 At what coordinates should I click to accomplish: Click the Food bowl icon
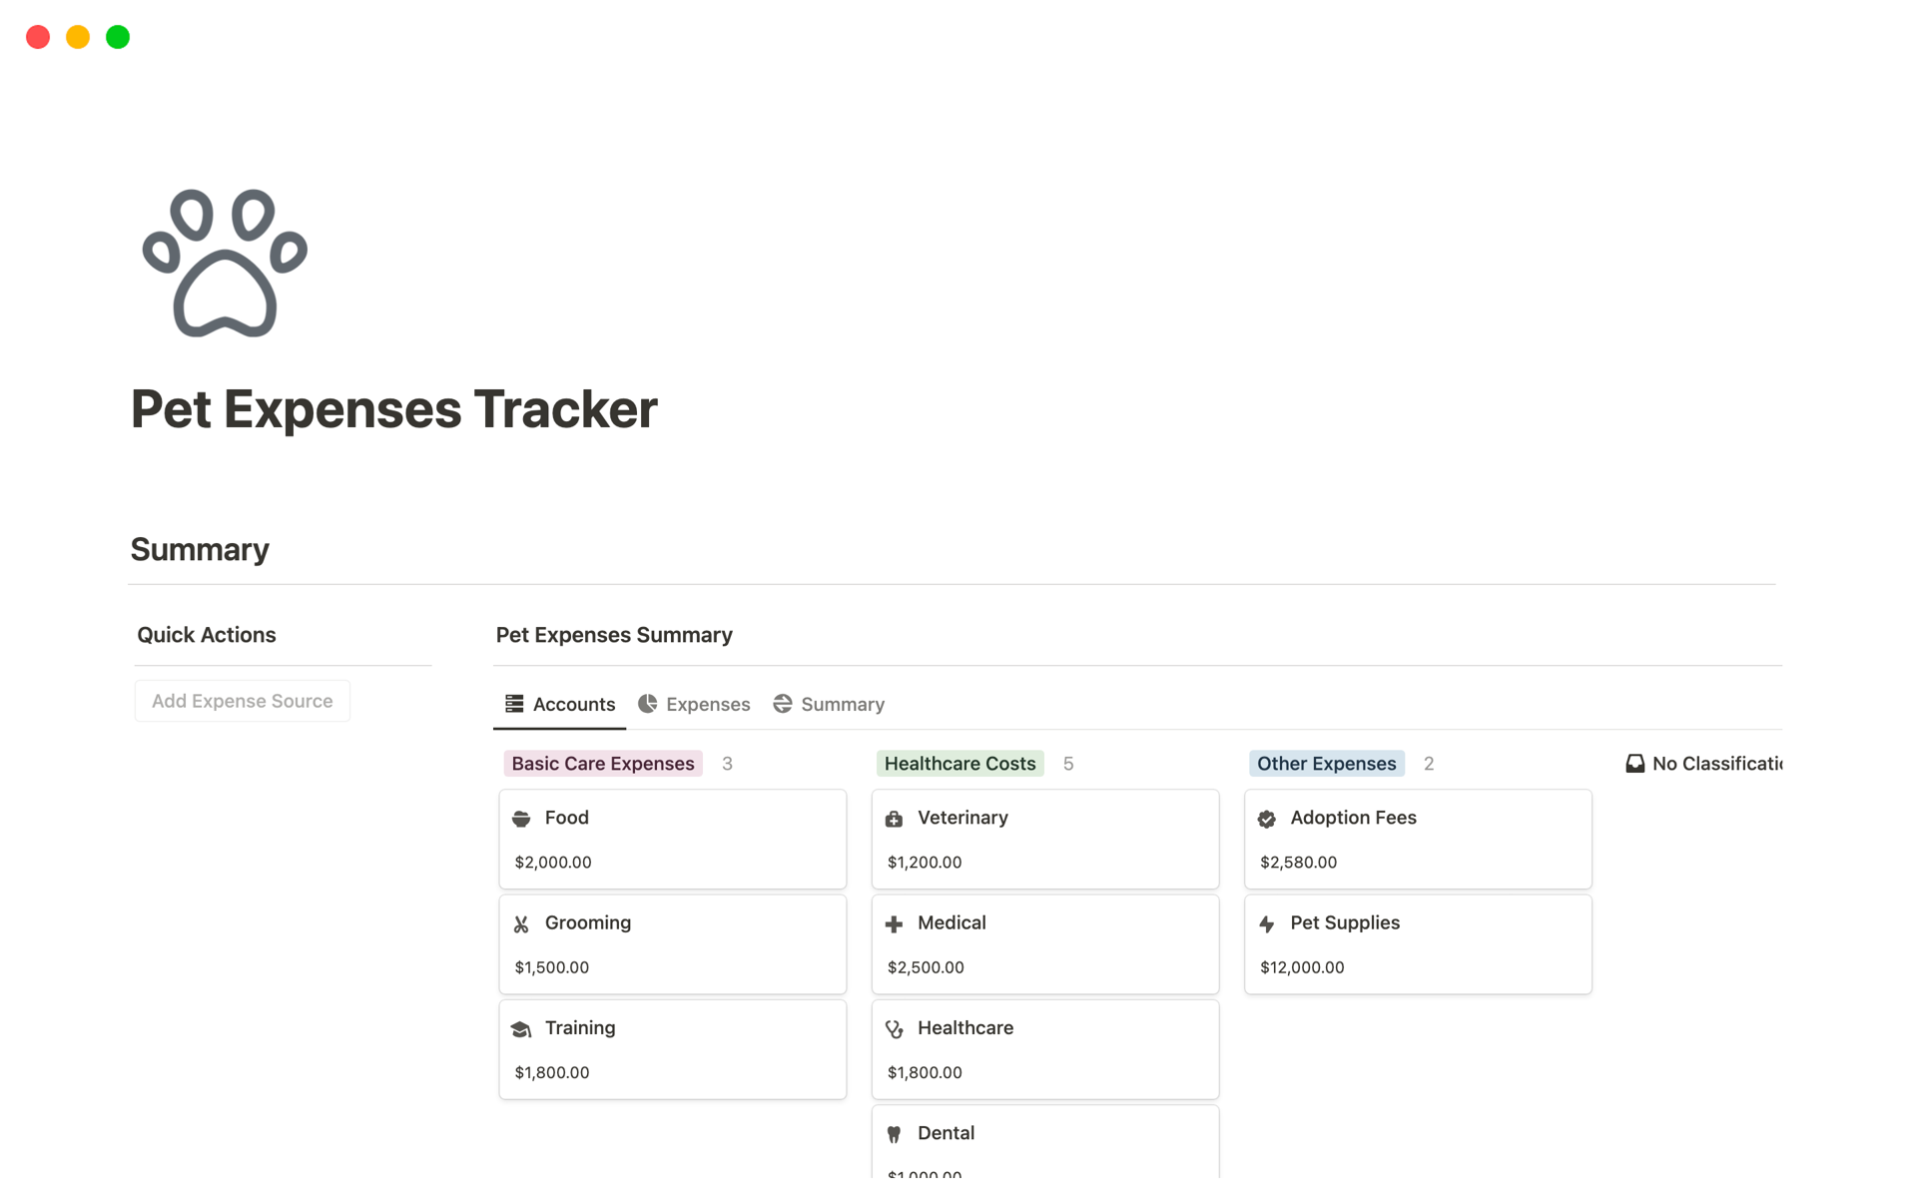(521, 819)
